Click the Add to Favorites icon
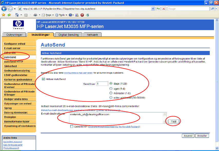This screenshot has width=219, height=151. point(9,15)
